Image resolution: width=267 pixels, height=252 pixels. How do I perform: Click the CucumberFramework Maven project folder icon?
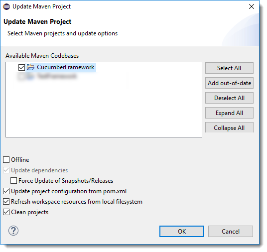[30, 67]
